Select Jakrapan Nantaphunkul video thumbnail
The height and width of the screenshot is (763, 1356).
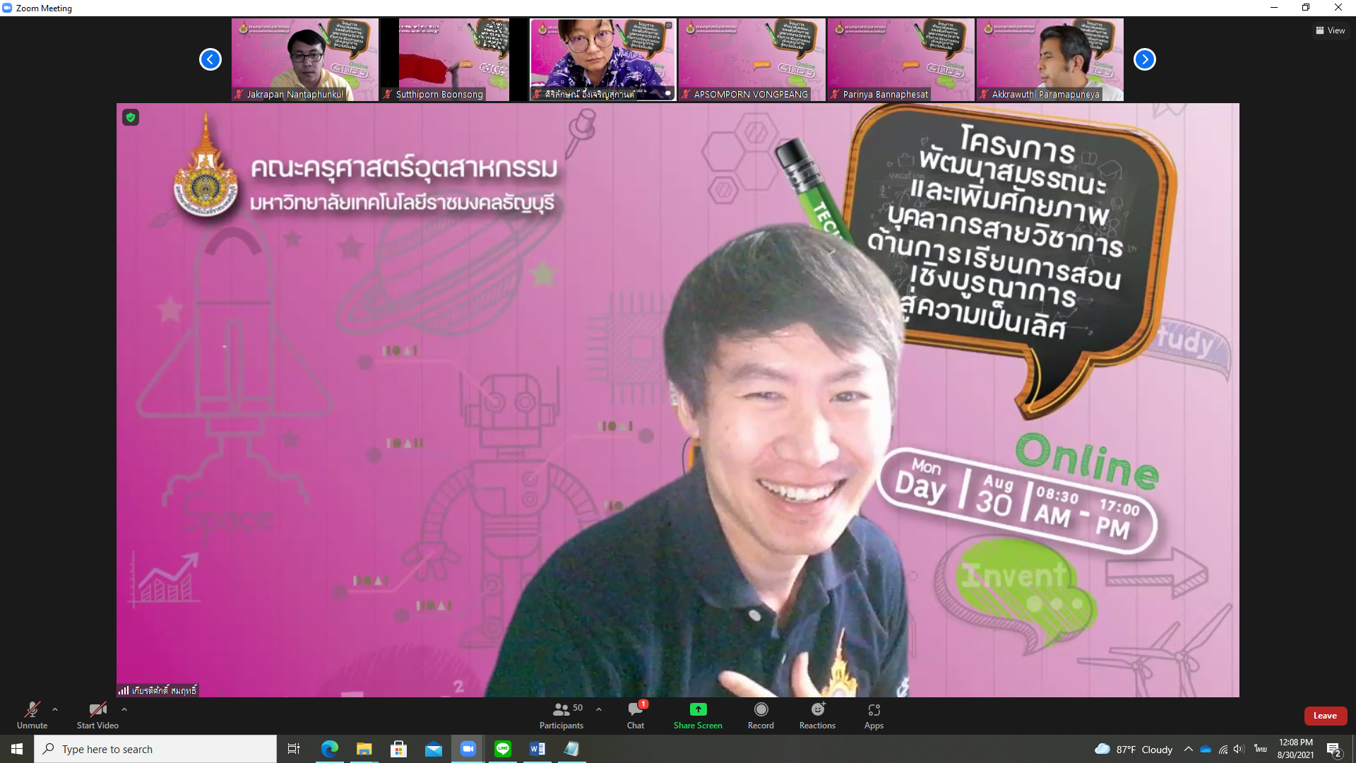click(305, 59)
